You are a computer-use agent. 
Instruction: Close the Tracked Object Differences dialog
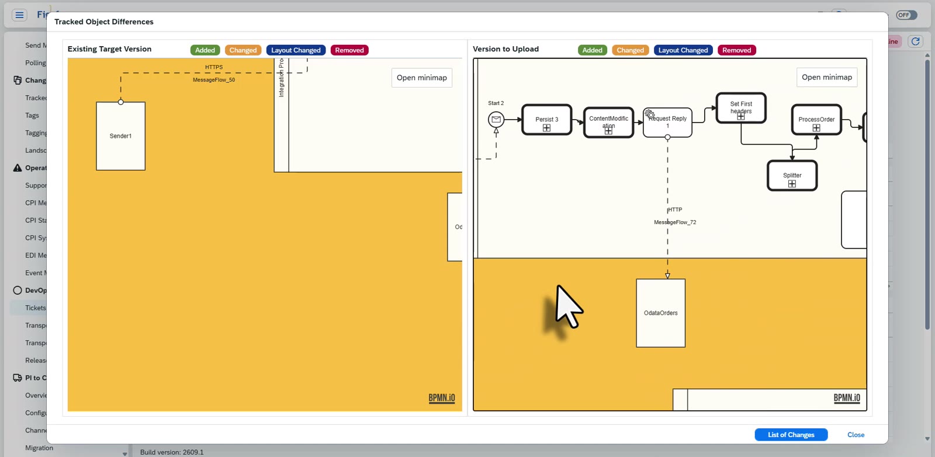[856, 435]
